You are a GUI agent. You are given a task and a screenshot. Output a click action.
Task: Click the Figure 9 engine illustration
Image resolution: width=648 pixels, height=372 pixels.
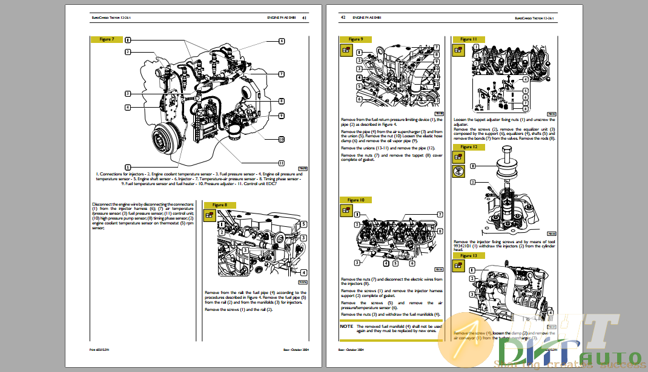point(399,75)
